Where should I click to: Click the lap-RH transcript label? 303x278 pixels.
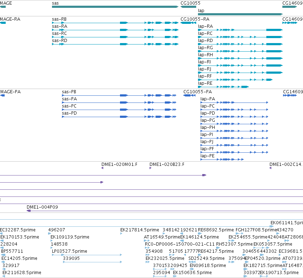205,55
